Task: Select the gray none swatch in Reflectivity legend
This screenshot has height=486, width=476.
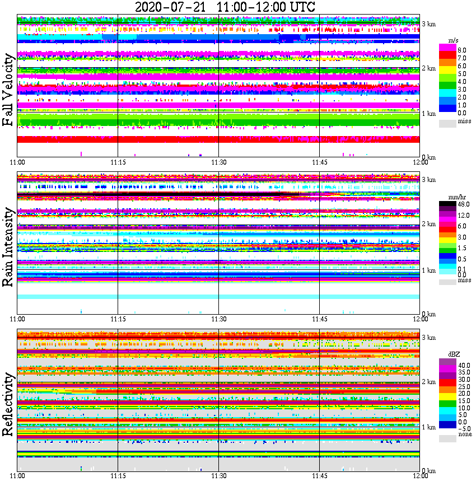Action: point(448,438)
